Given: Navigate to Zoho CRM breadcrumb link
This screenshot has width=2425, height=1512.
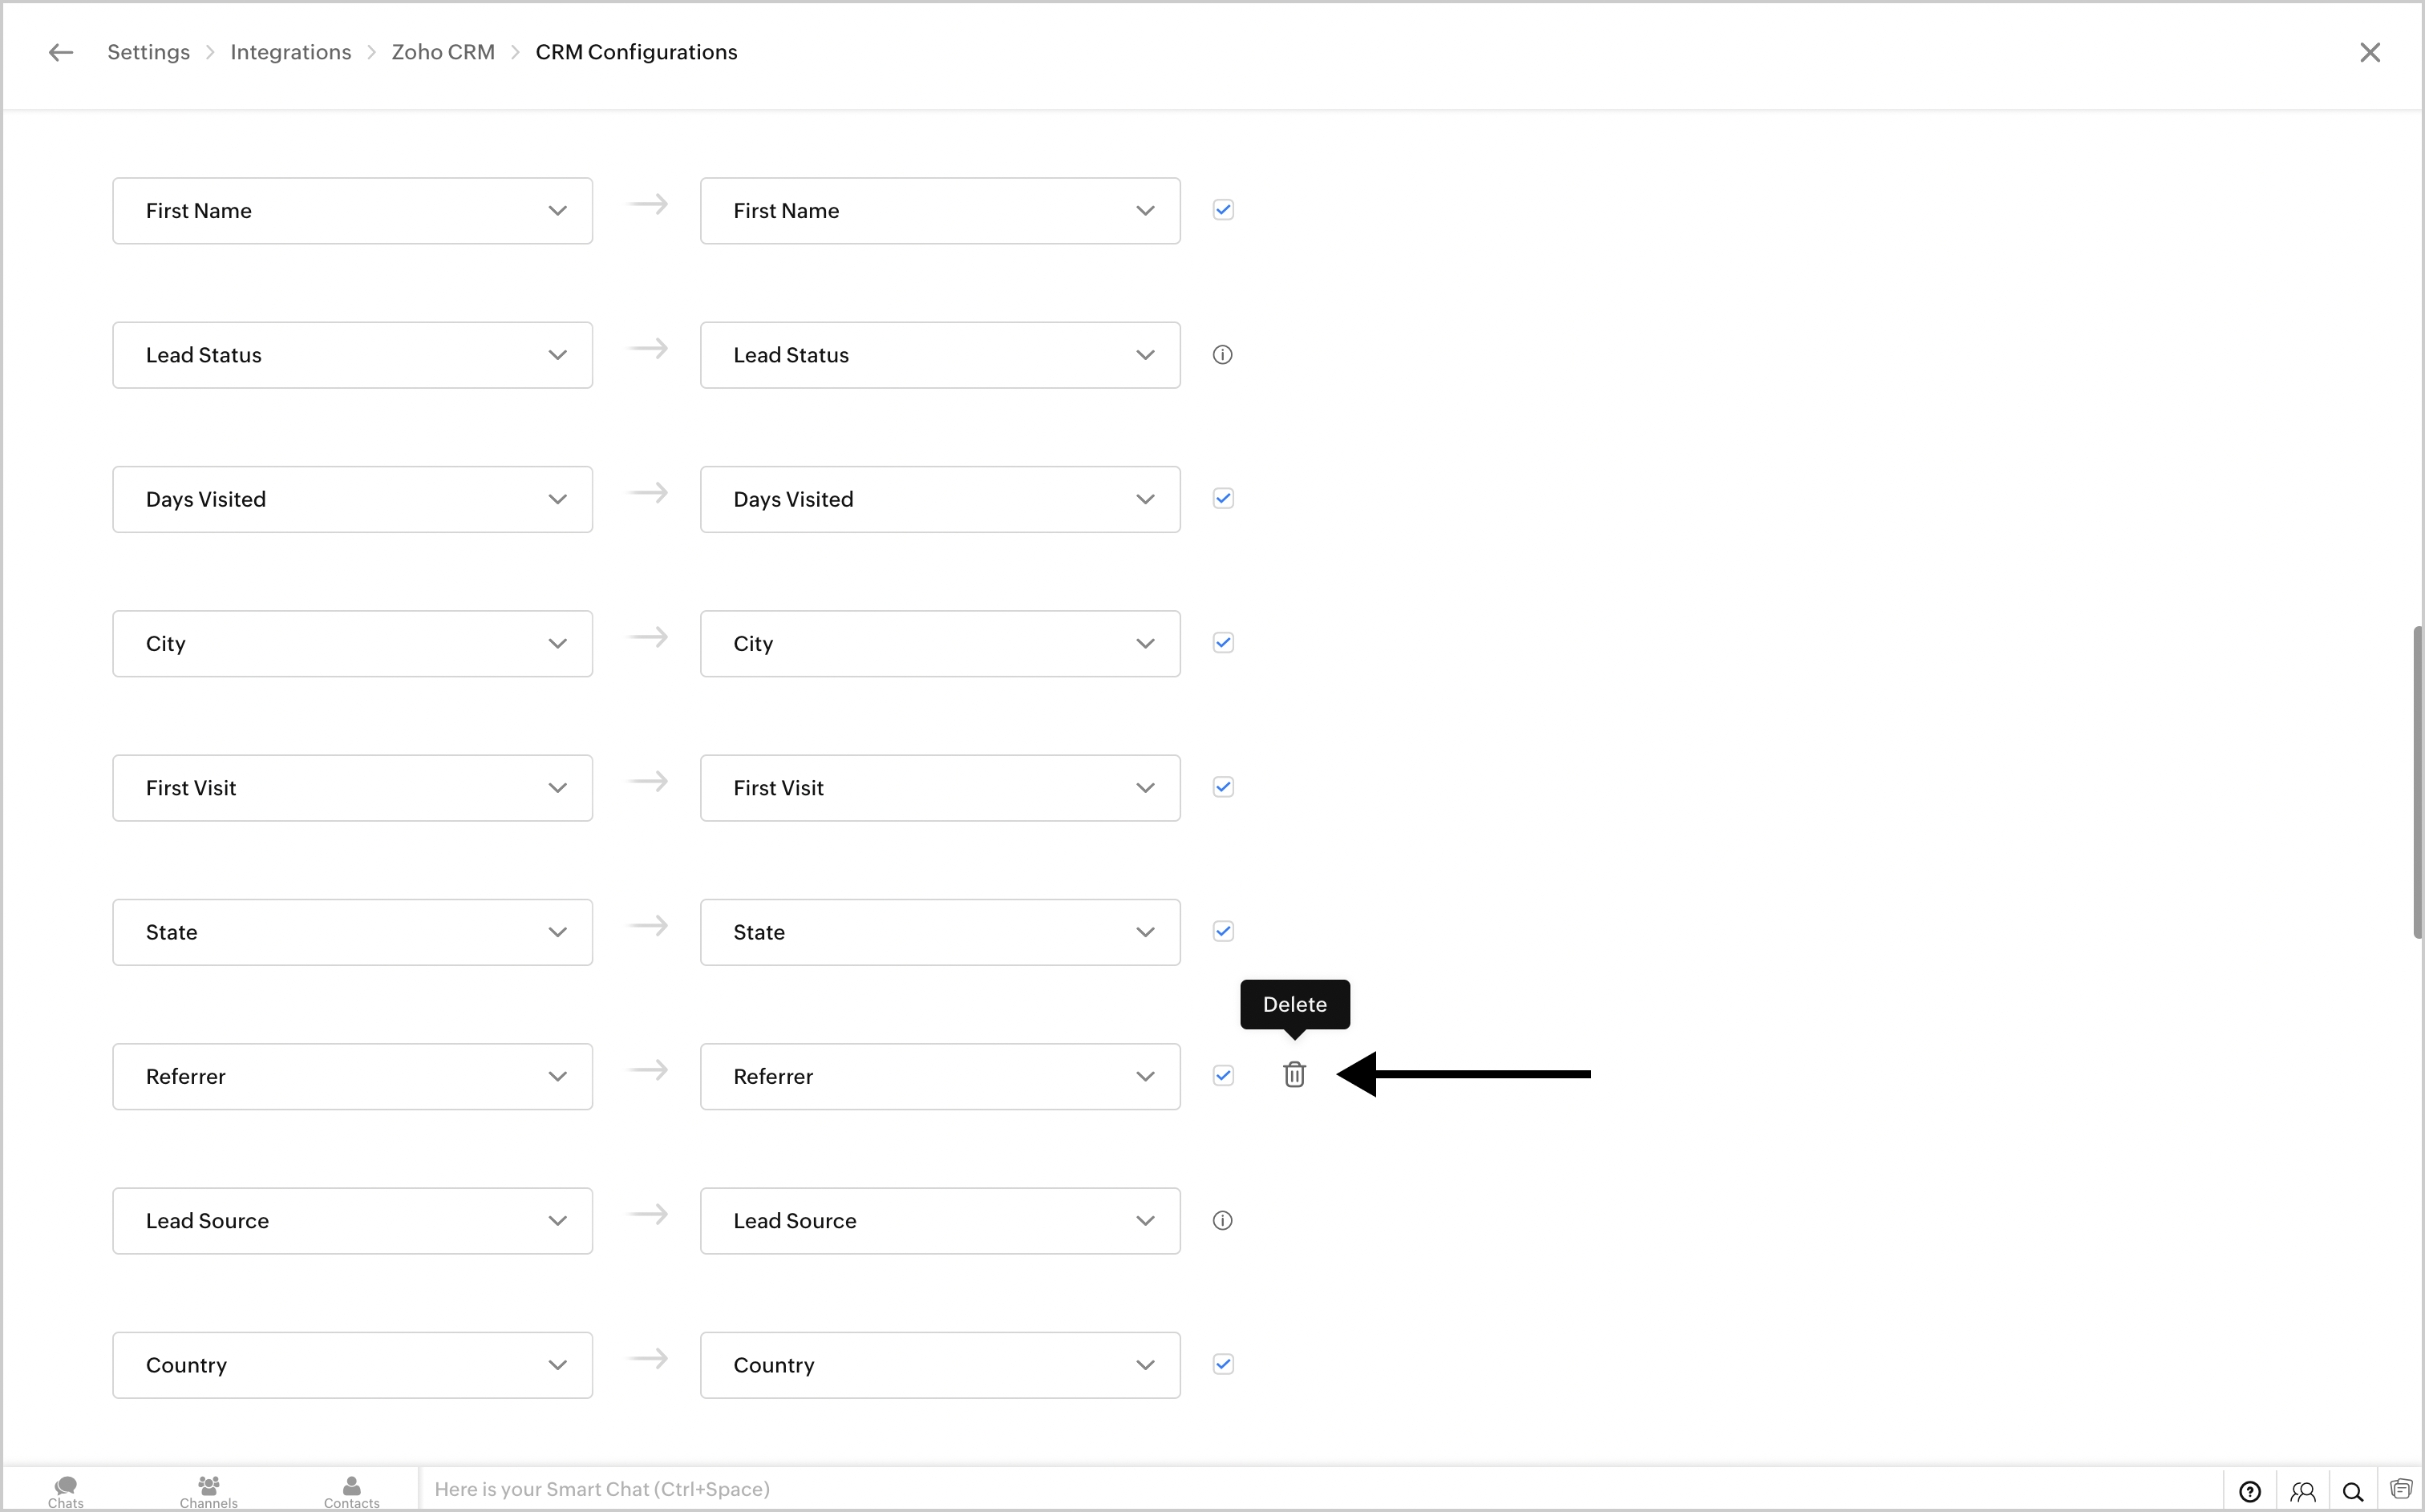Looking at the screenshot, I should 442,52.
